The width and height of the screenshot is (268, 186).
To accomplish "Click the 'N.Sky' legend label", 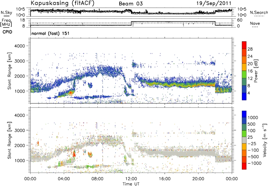I will click(x=6, y=12).
